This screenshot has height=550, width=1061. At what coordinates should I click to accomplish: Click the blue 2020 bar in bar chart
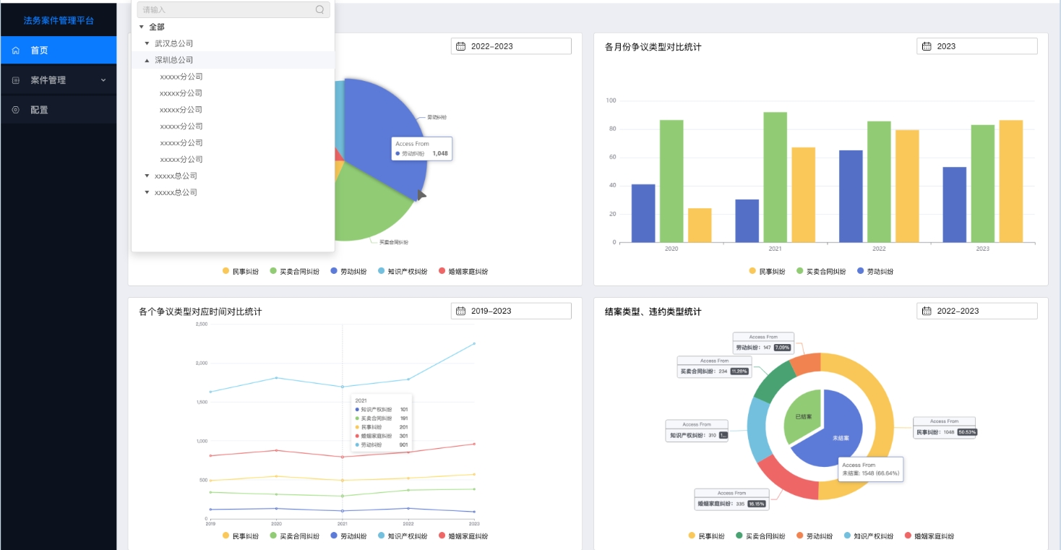coord(643,213)
